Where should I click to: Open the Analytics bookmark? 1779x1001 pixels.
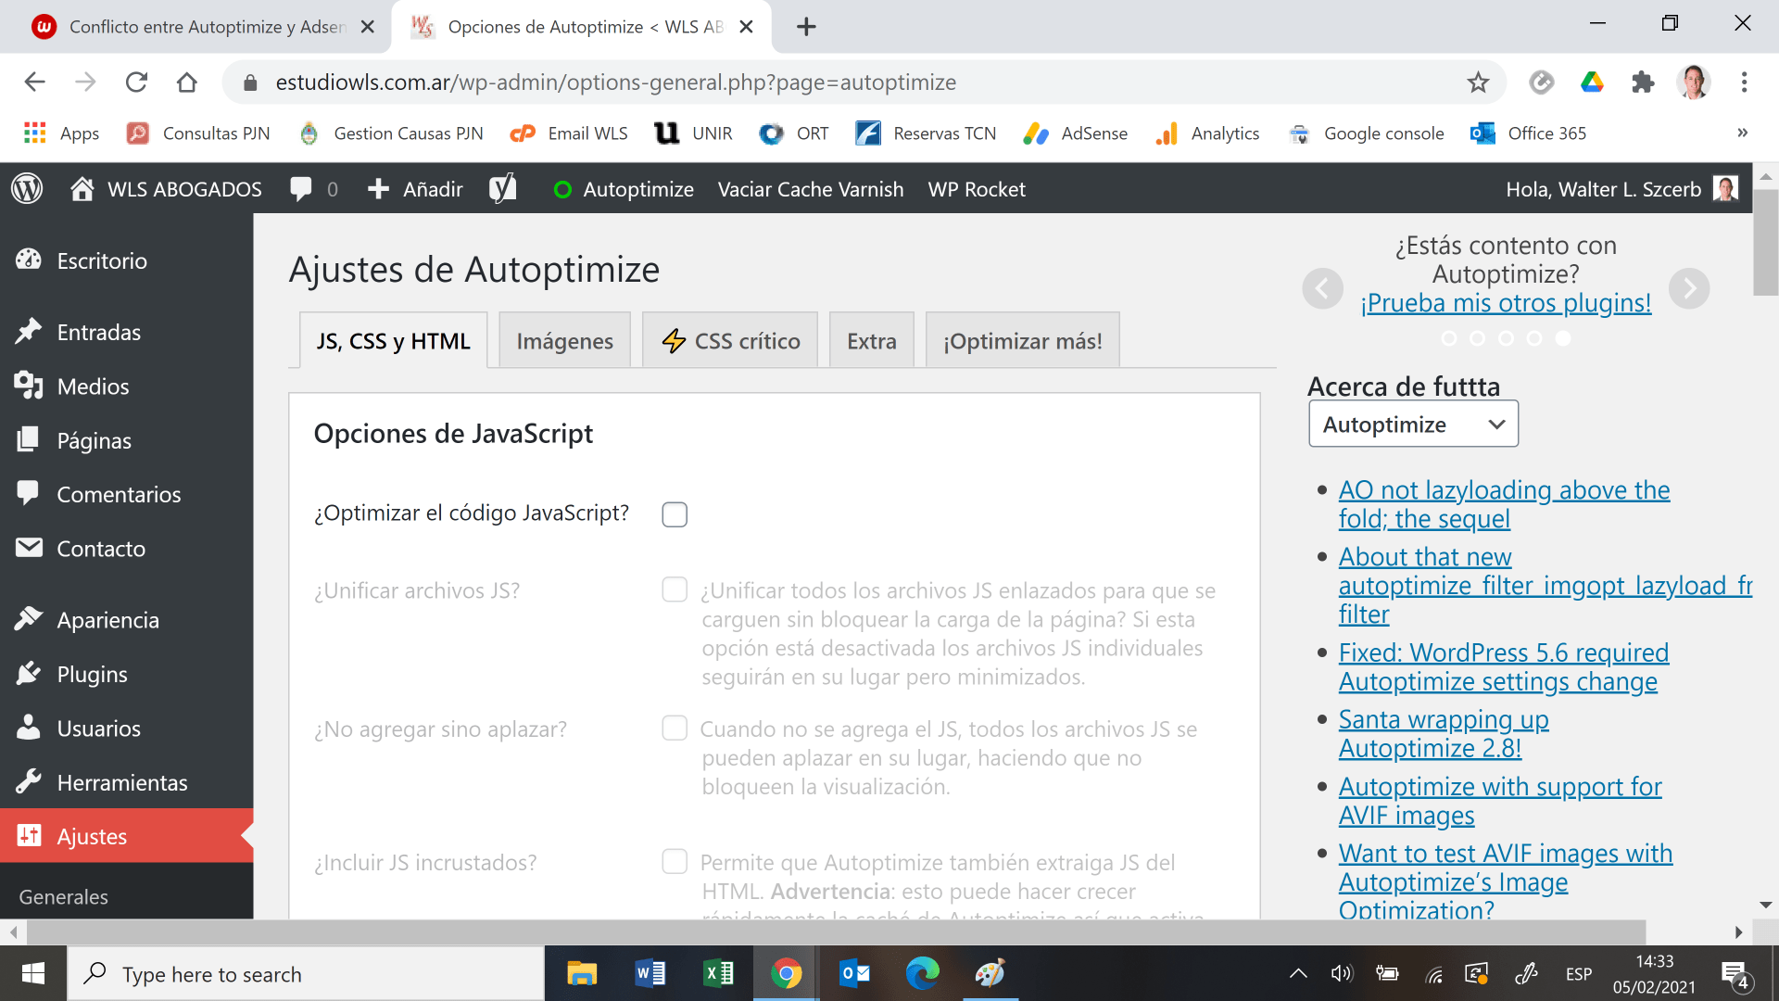click(1207, 133)
